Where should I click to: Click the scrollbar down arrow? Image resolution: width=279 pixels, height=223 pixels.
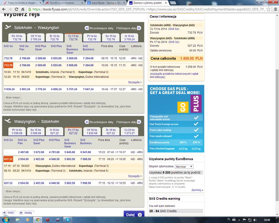277,215
